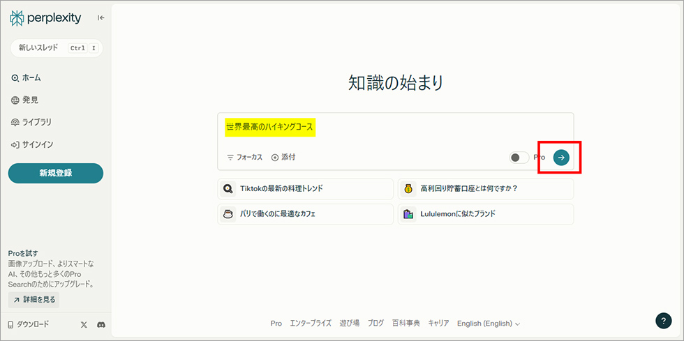Screen dimensions: 684x341
Task: Open the X (Twitter) icon link
Action: [84, 325]
